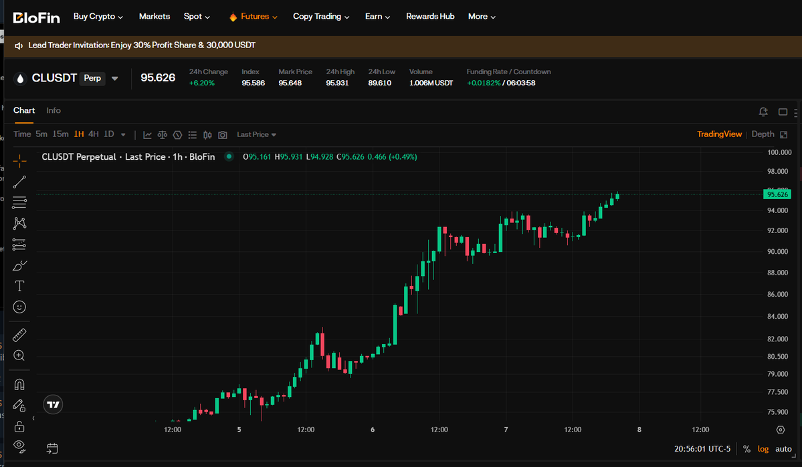Select the 1H timeframe
The width and height of the screenshot is (802, 467).
click(x=79, y=134)
